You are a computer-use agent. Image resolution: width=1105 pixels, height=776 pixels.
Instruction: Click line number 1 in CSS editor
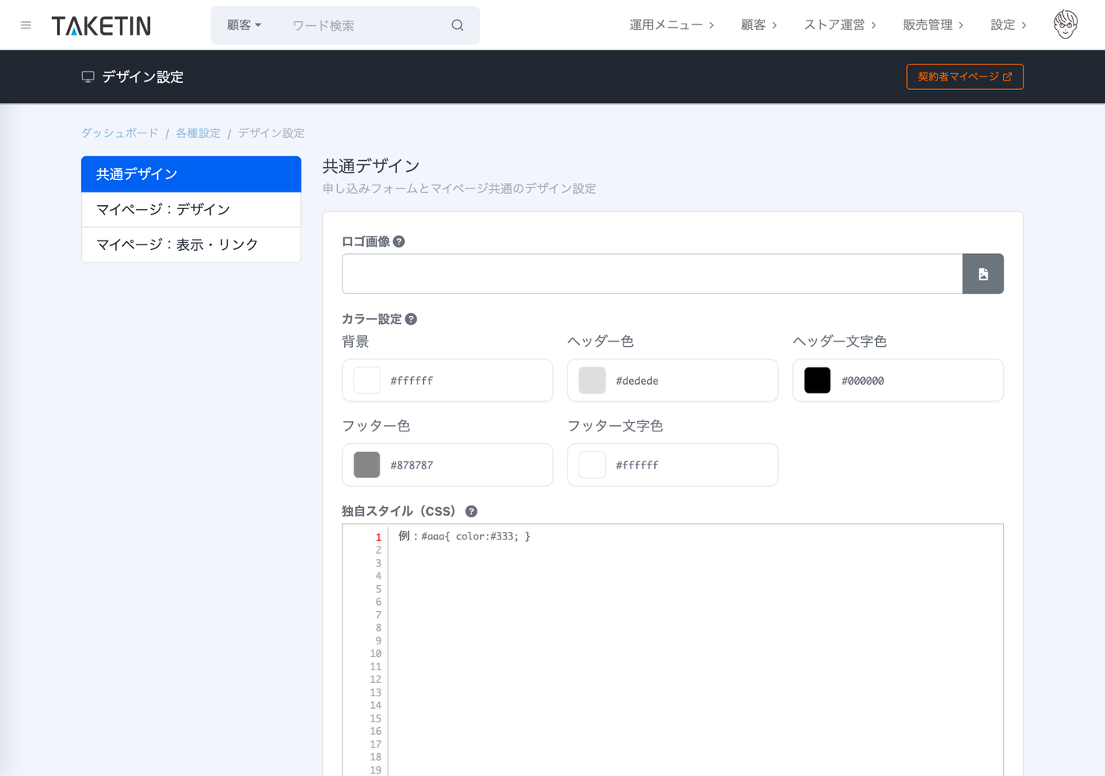(x=378, y=537)
